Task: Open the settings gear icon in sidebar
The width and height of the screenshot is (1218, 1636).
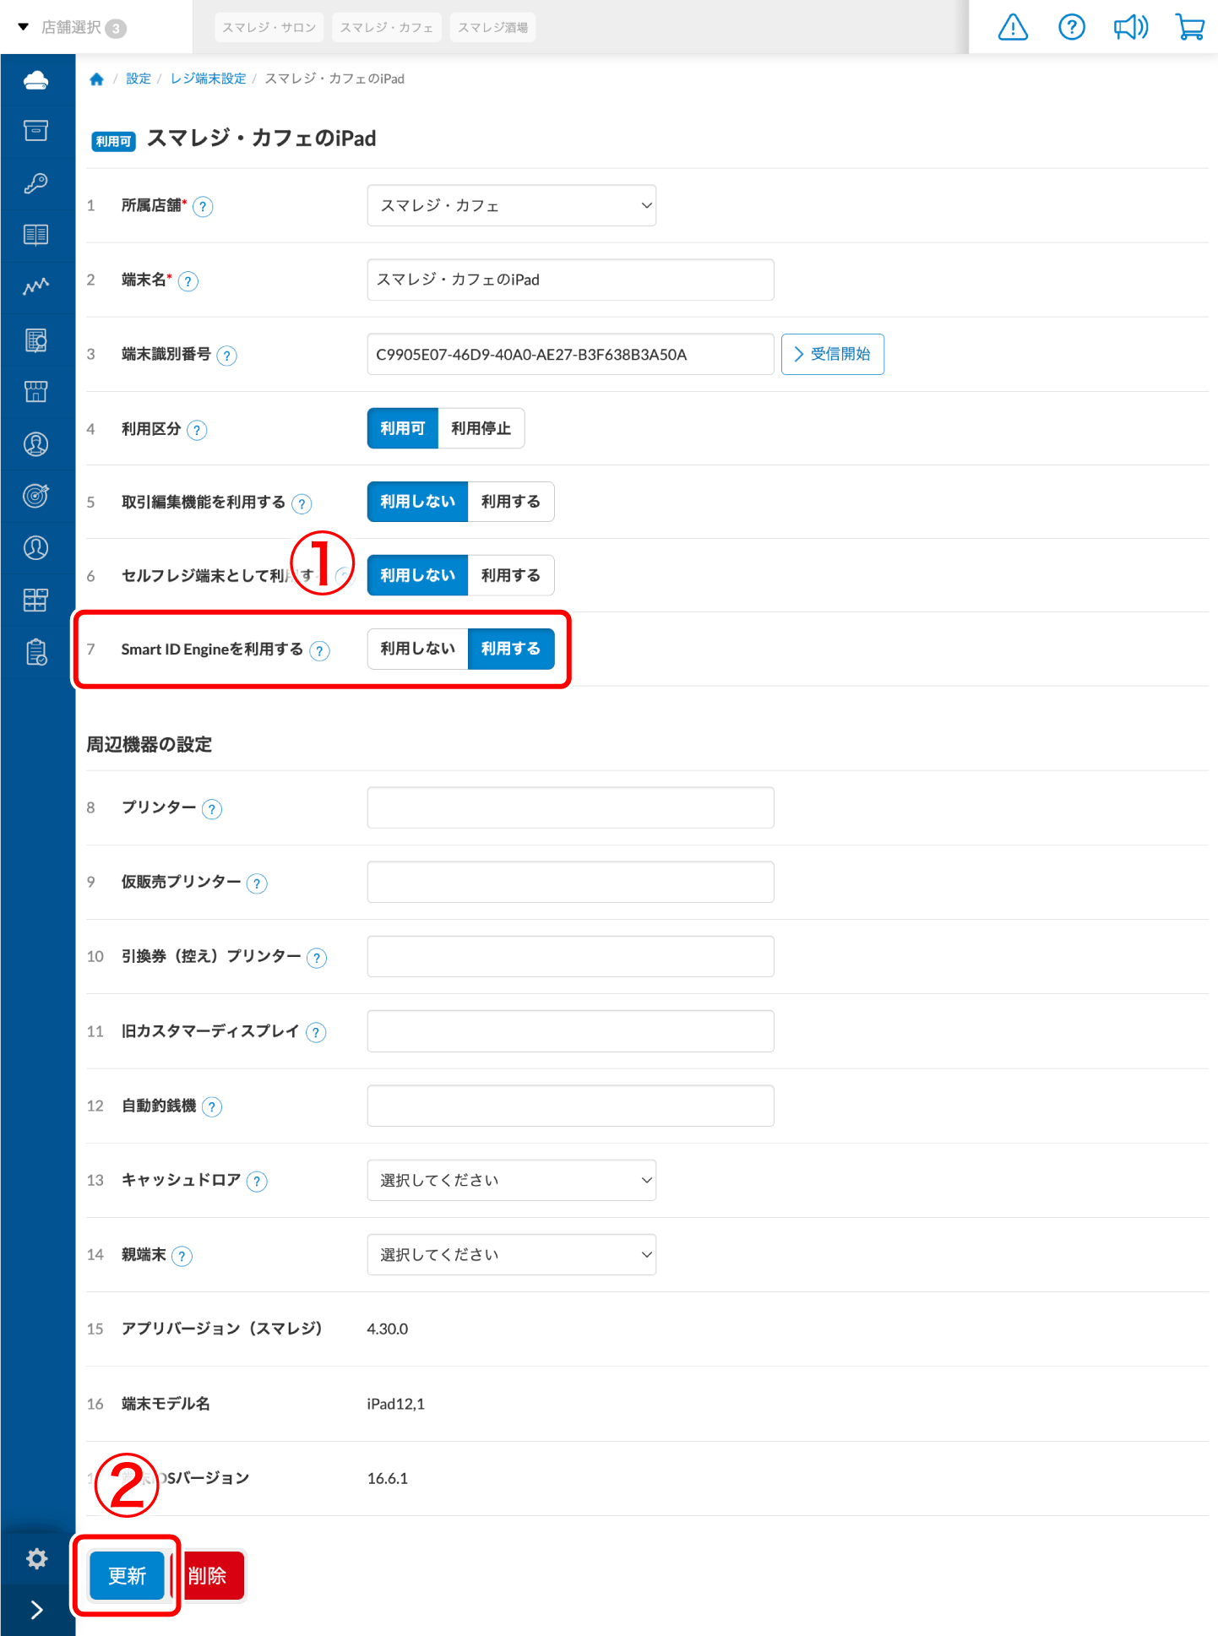Action: (x=36, y=1558)
